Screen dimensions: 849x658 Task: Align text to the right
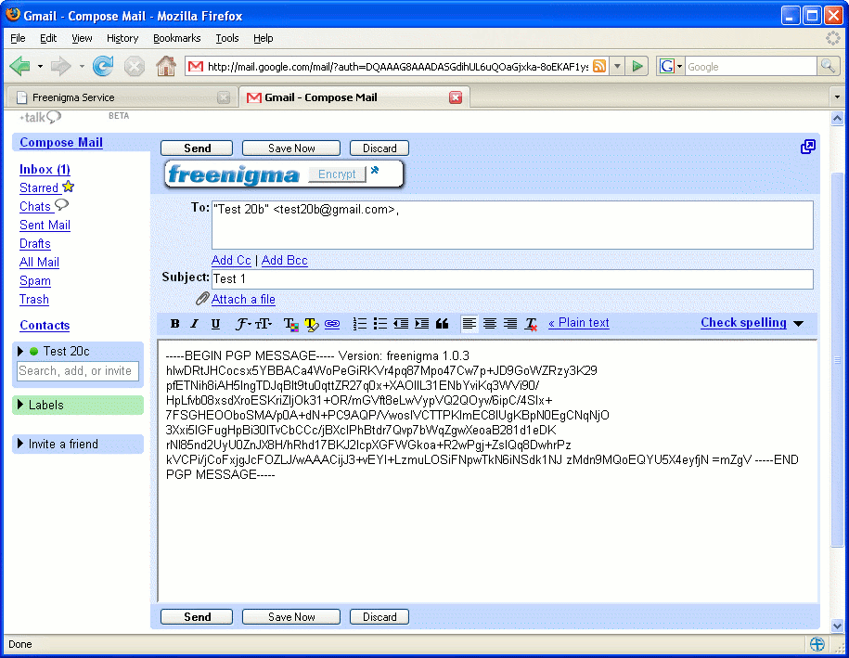point(510,323)
